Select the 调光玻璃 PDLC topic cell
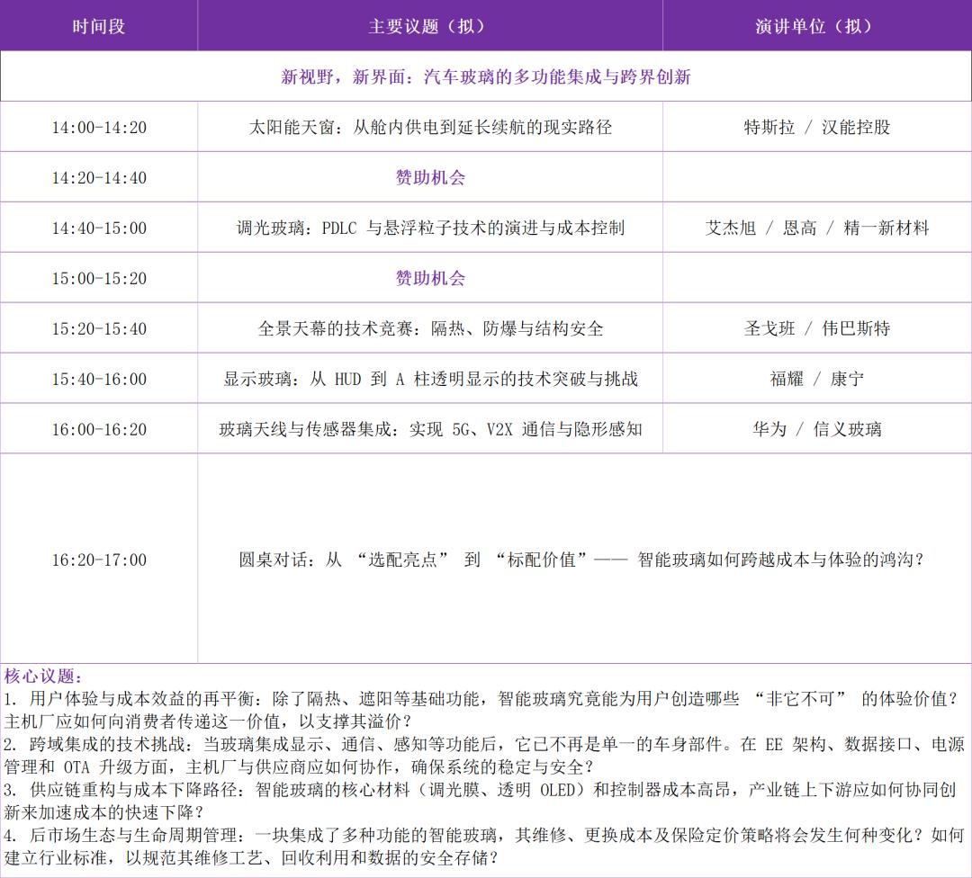972x878 pixels. pyautogui.click(x=429, y=228)
